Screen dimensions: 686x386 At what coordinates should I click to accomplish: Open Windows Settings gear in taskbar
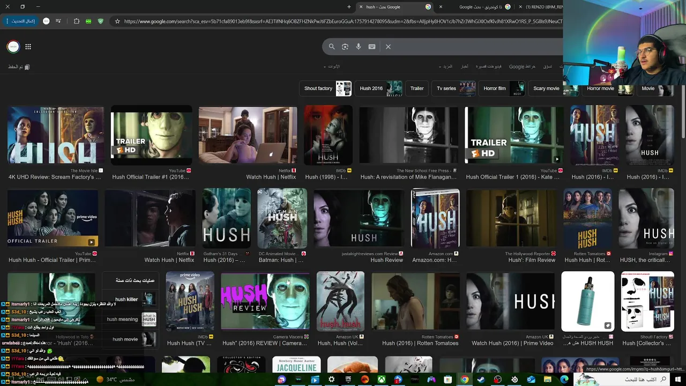(x=332, y=380)
